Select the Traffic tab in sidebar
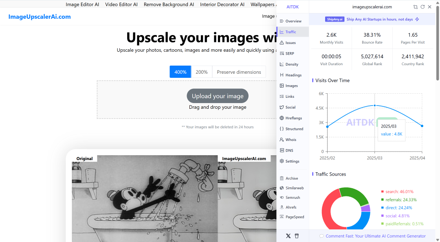Viewport: 440px width, 242px height. (x=293, y=32)
